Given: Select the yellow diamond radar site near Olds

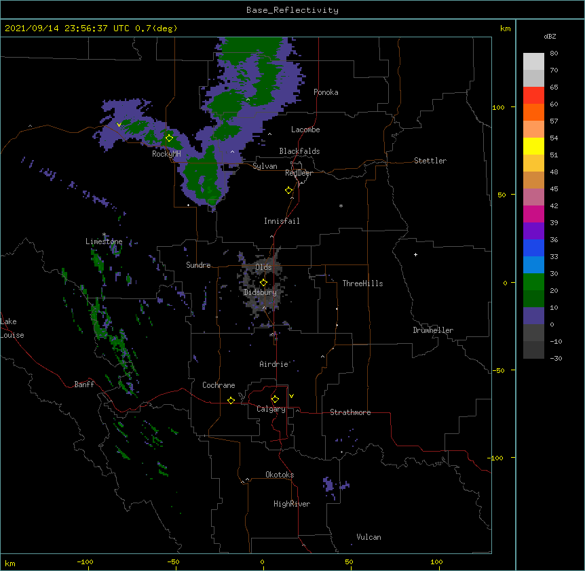Looking at the screenshot, I should [263, 283].
